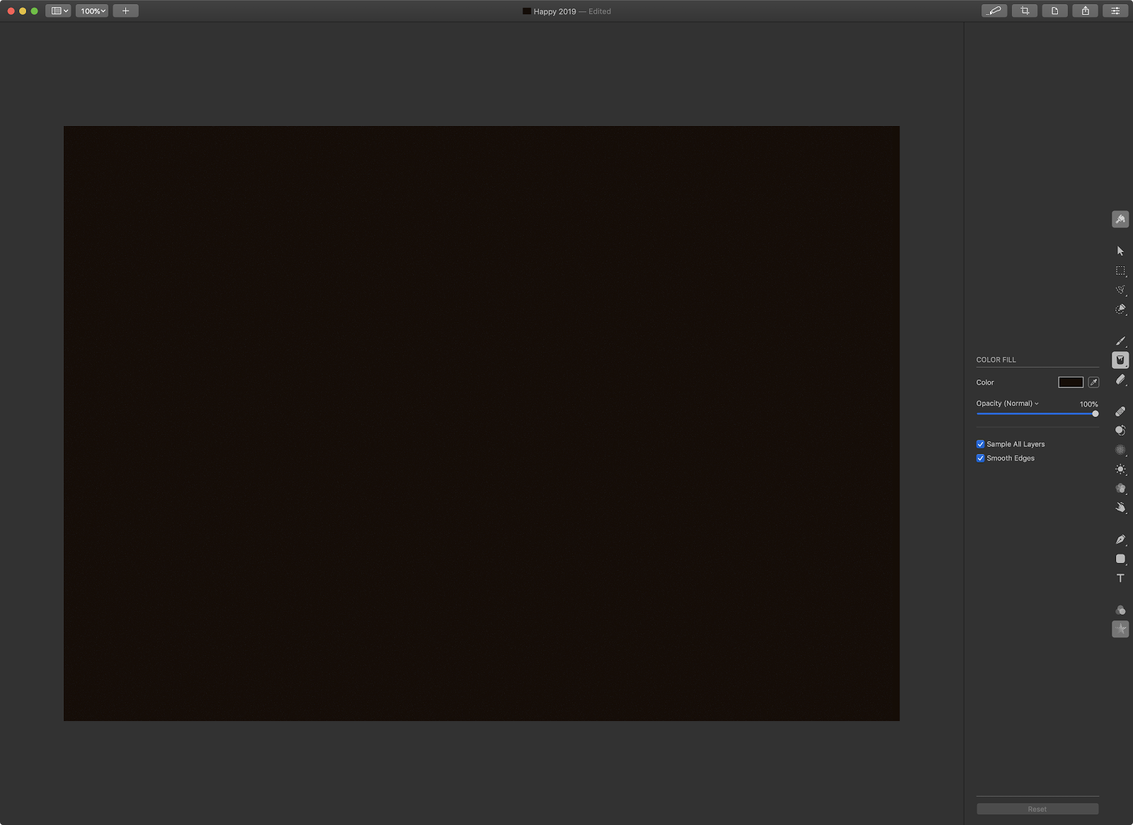
Task: Click the Happy 2019 document title
Action: (554, 11)
